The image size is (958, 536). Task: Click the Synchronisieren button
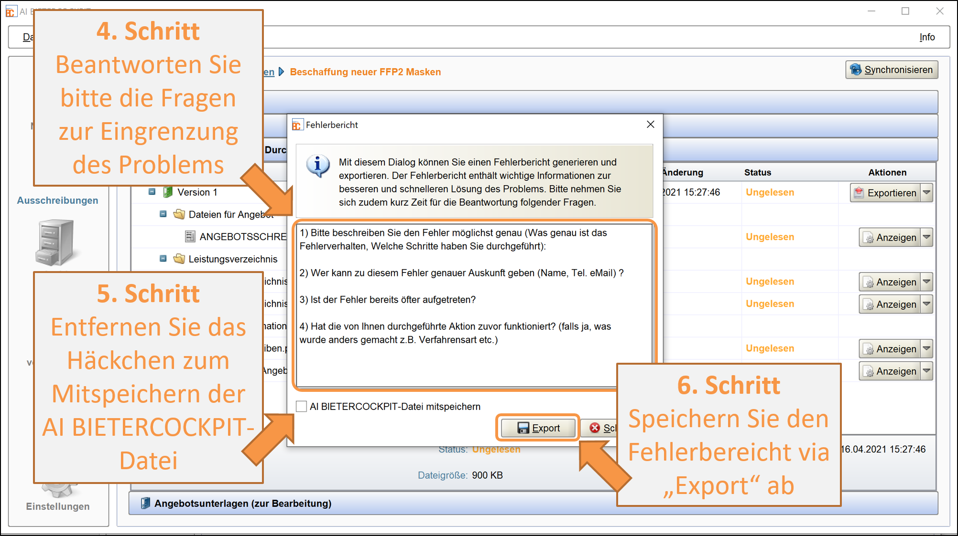[891, 70]
